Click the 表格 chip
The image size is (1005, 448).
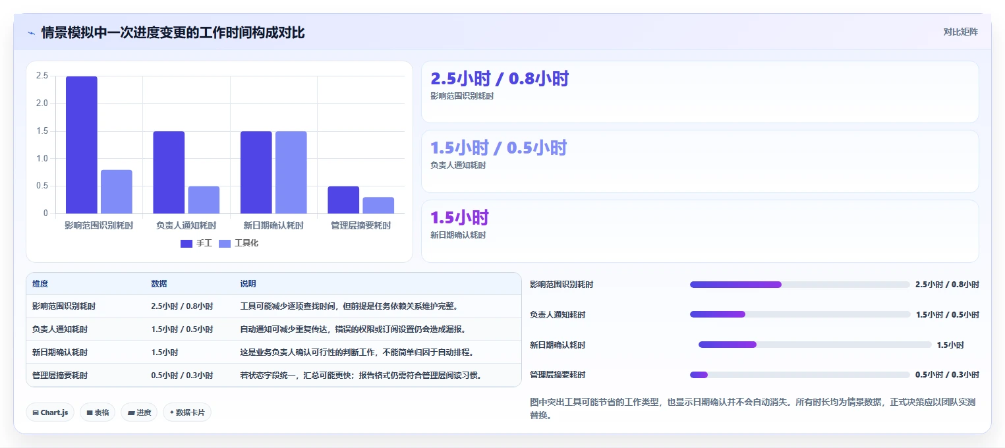coord(98,412)
